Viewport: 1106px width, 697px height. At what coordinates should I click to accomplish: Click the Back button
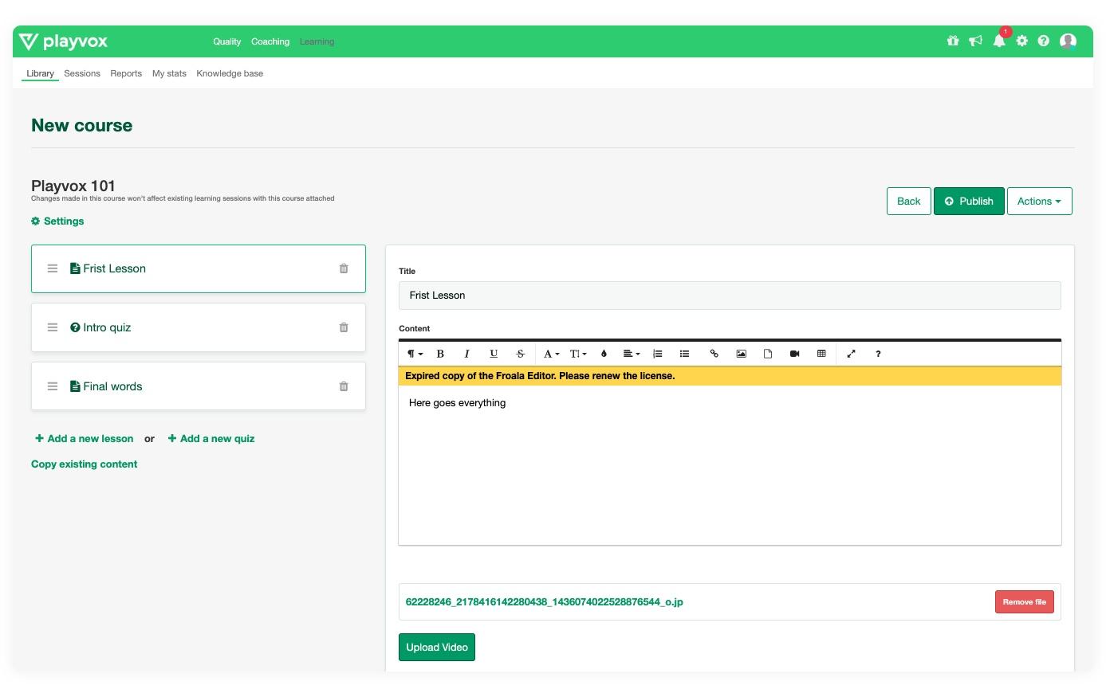pos(908,201)
